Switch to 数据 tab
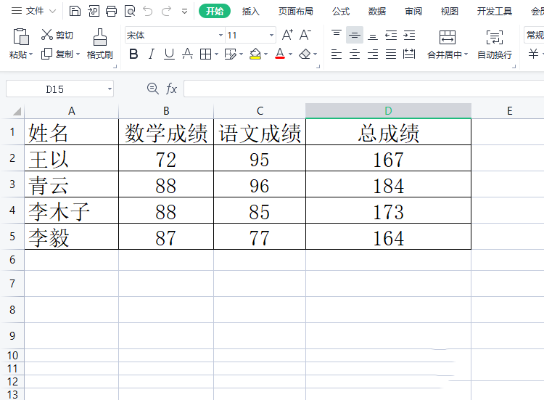Screen dimensions: 544x400 point(377,12)
